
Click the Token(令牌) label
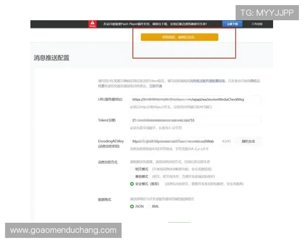tap(107, 120)
